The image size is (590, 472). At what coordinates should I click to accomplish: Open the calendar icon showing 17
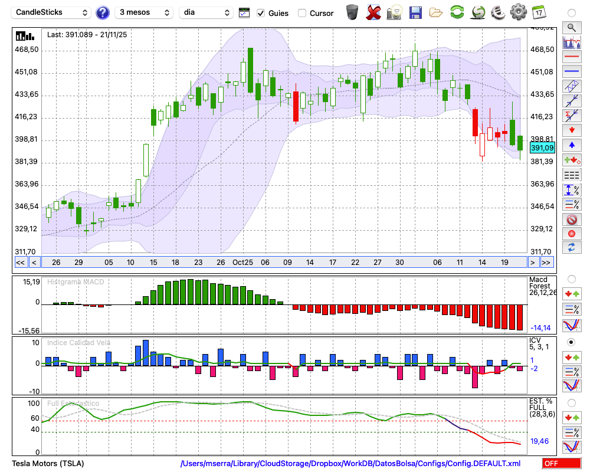coord(539,12)
